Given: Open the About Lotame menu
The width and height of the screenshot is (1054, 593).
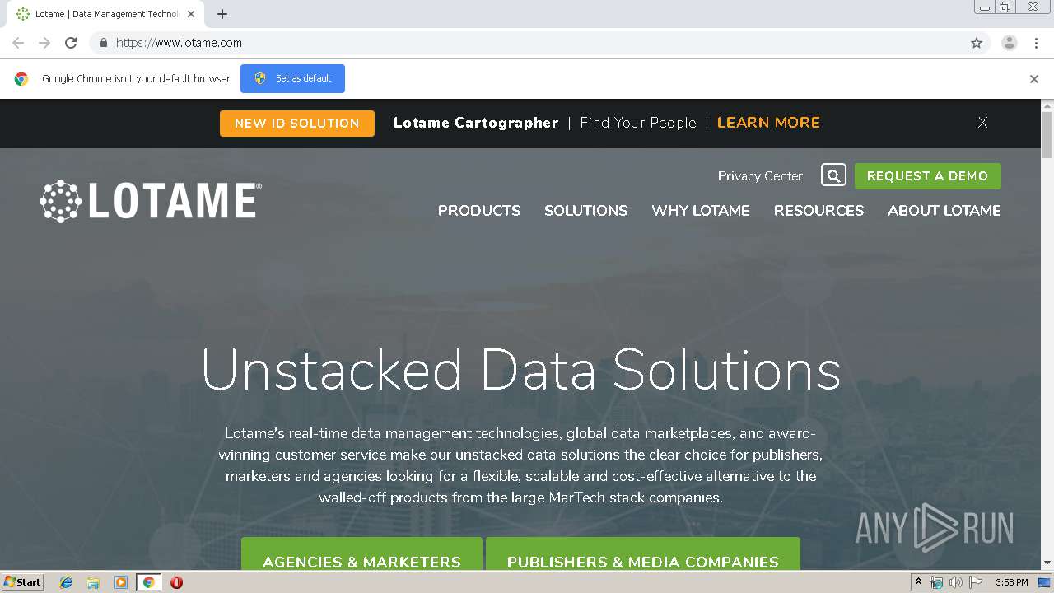Looking at the screenshot, I should 944,211.
